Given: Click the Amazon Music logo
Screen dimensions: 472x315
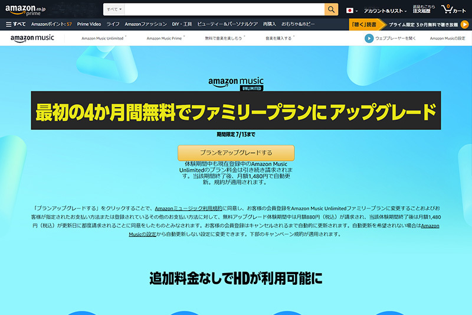Looking at the screenshot, I should (x=32, y=38).
